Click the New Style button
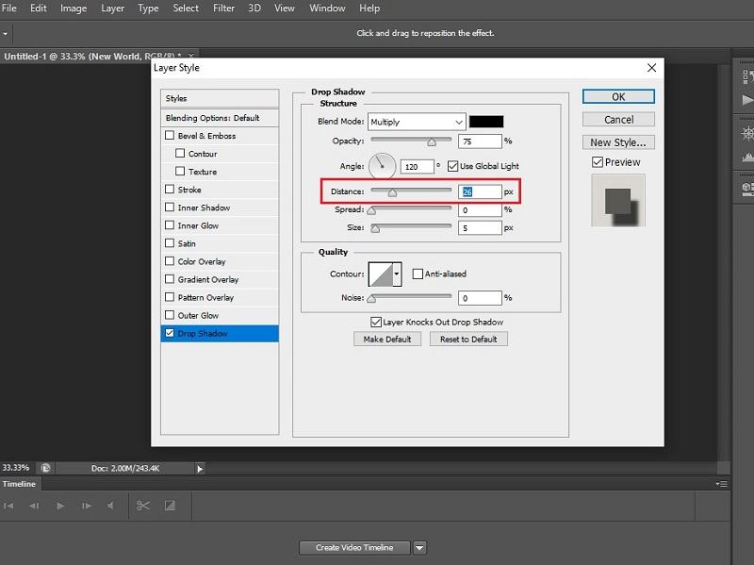754x565 pixels. 618,141
